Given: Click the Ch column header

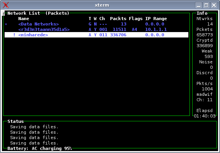Looking at the screenshot, I should click(x=102, y=19).
